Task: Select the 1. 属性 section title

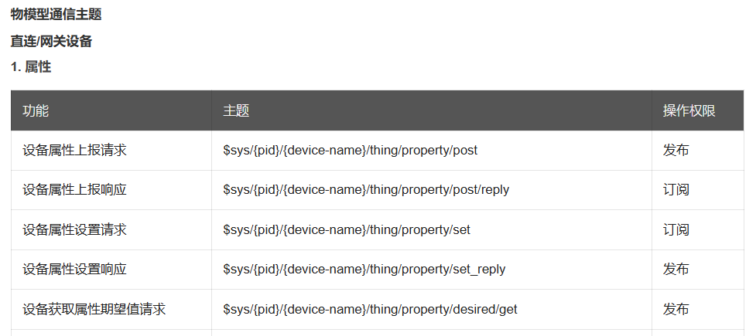Action: click(x=31, y=67)
